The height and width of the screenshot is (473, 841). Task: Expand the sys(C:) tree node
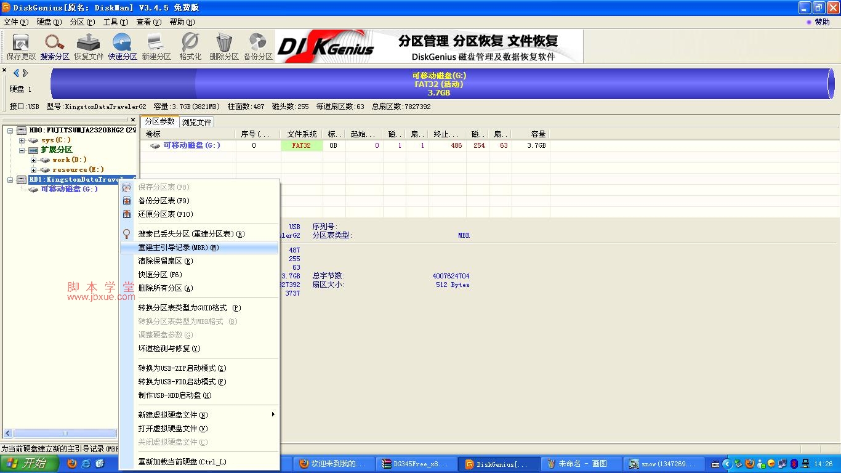[x=22, y=140]
